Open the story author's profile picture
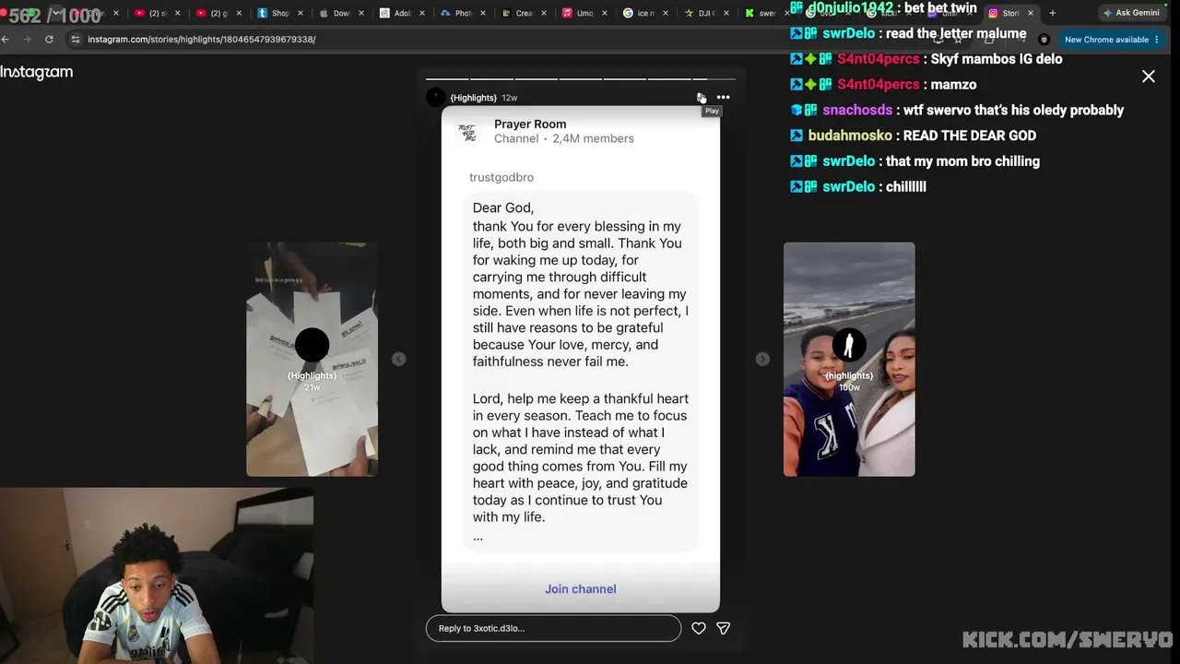This screenshot has height=664, width=1180. click(436, 97)
